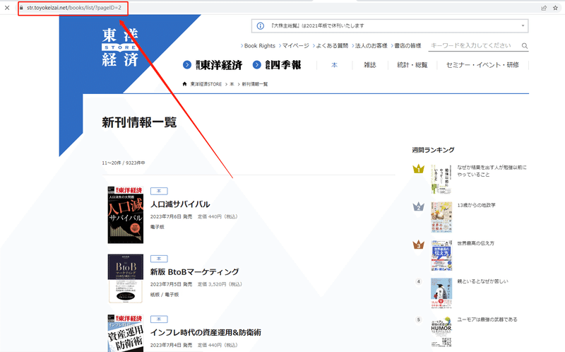Click the 新刊情報一覧 breadcrumb text
Image resolution: width=565 pixels, height=352 pixels.
(255, 84)
